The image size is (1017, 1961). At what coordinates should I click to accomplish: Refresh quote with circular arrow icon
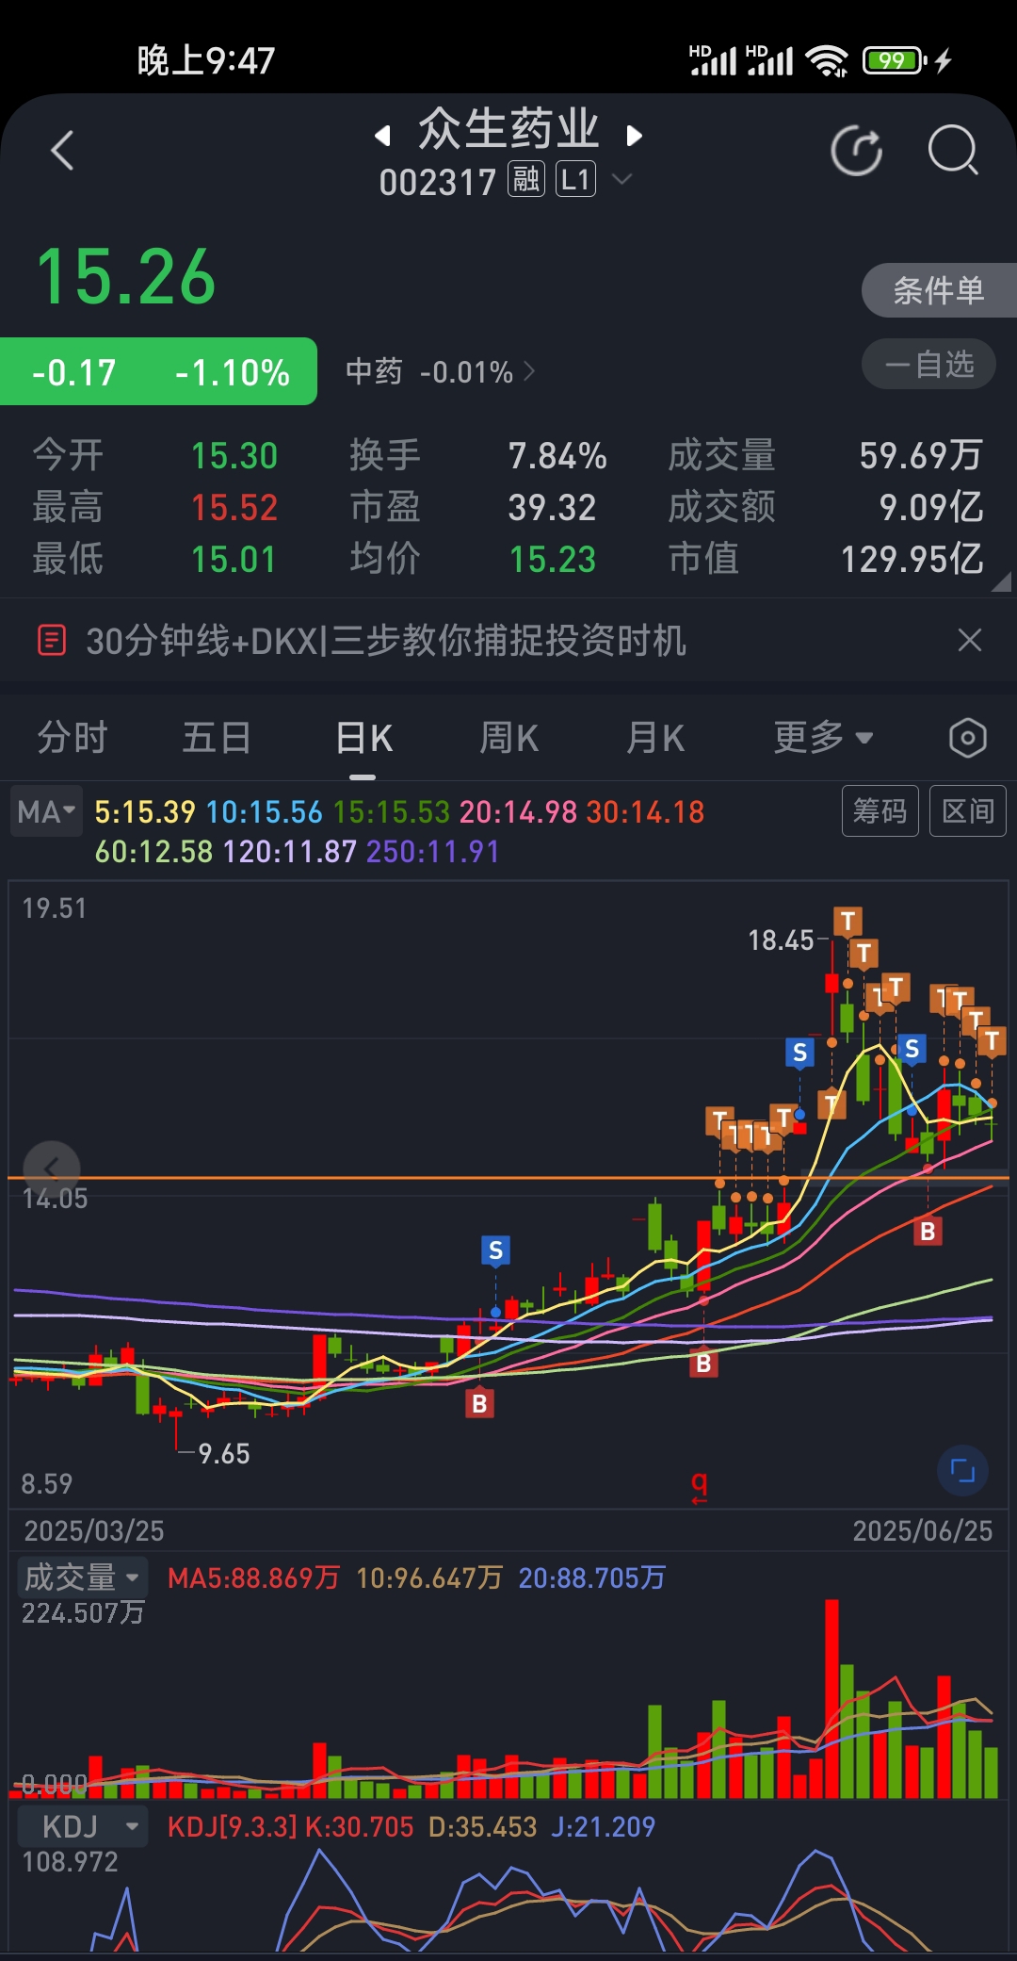coord(857,151)
